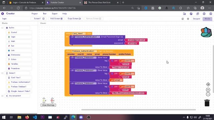Screen dimensions: 214x120
Task: Center the workspace with the target icon
Action: pyautogui.click(x=208, y=84)
